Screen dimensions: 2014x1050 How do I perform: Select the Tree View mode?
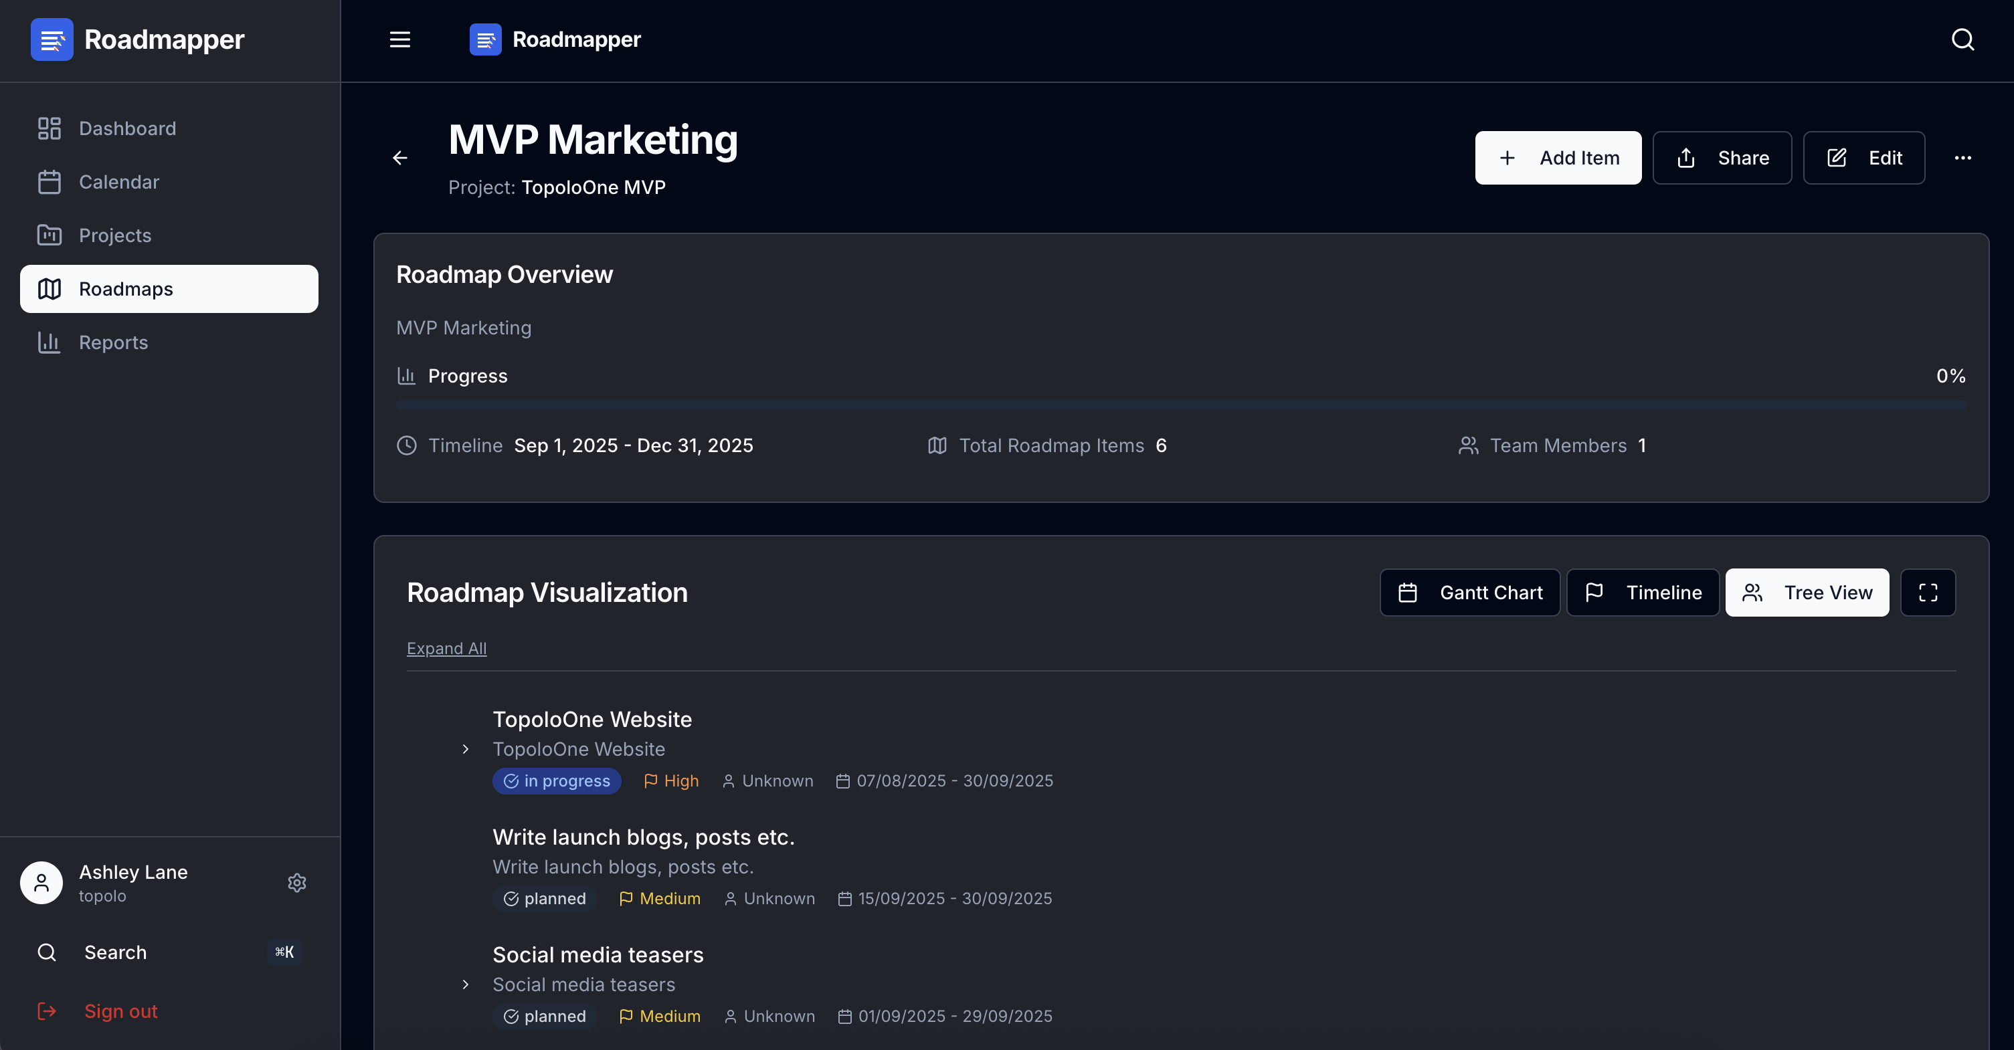tap(1807, 593)
